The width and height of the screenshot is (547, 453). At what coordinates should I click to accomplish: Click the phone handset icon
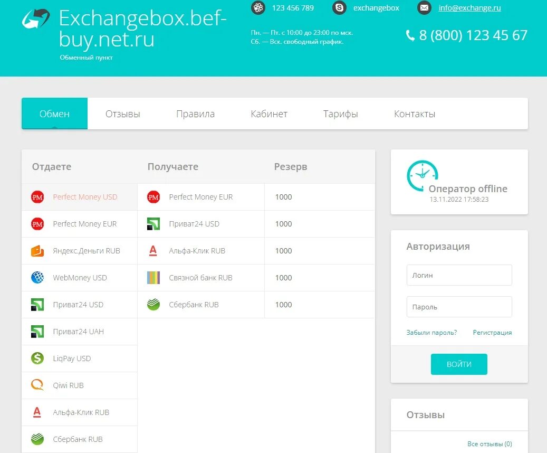tap(410, 35)
